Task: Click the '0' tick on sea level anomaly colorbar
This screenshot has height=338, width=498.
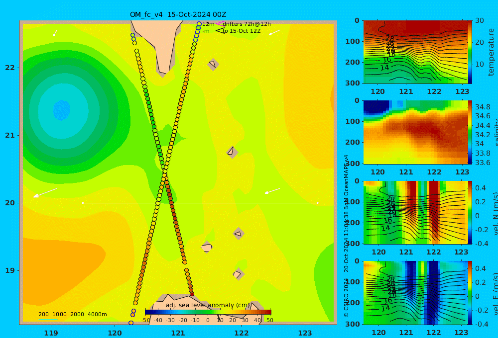Action: (208, 320)
